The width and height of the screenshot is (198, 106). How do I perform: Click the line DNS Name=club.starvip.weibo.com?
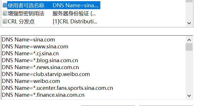click(46, 74)
